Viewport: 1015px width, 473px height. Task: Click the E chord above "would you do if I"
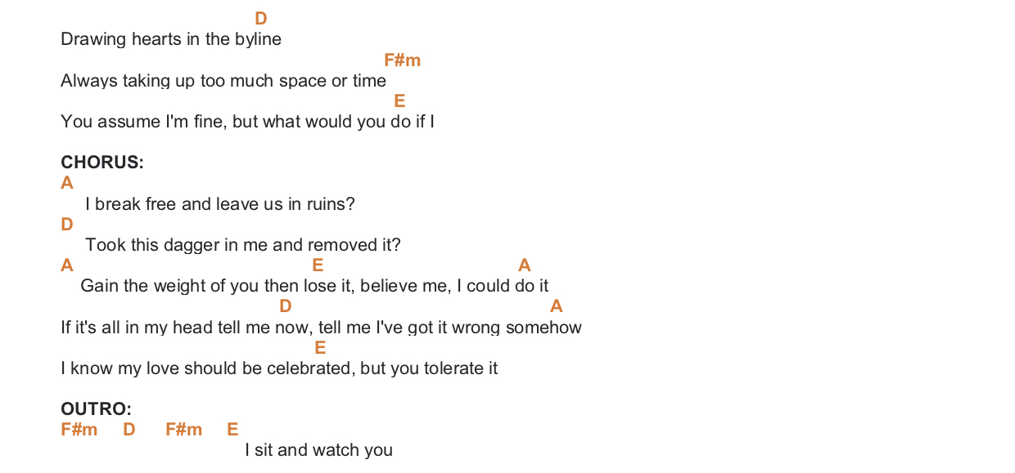(x=399, y=101)
